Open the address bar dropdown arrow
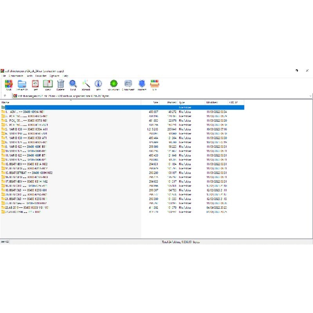Viewport: 313px width, 313px height. click(x=310, y=96)
